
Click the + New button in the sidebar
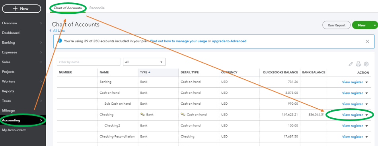tap(21, 9)
